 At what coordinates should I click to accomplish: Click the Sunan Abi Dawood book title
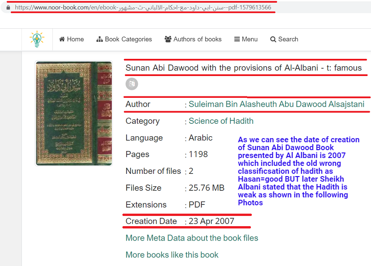coord(243,68)
